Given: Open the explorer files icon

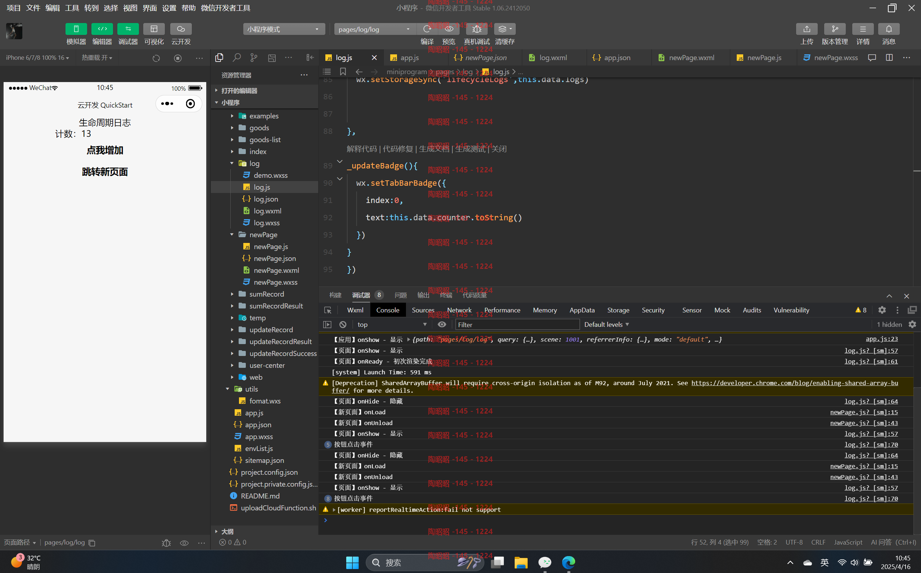Looking at the screenshot, I should click(x=219, y=58).
